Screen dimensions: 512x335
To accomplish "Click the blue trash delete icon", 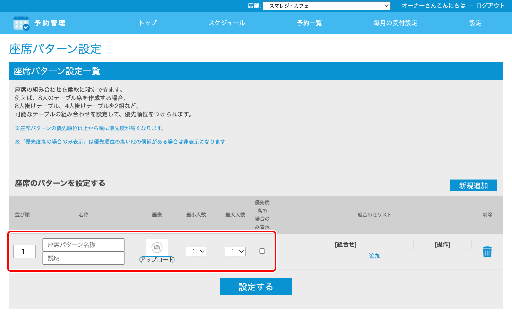I will (487, 252).
